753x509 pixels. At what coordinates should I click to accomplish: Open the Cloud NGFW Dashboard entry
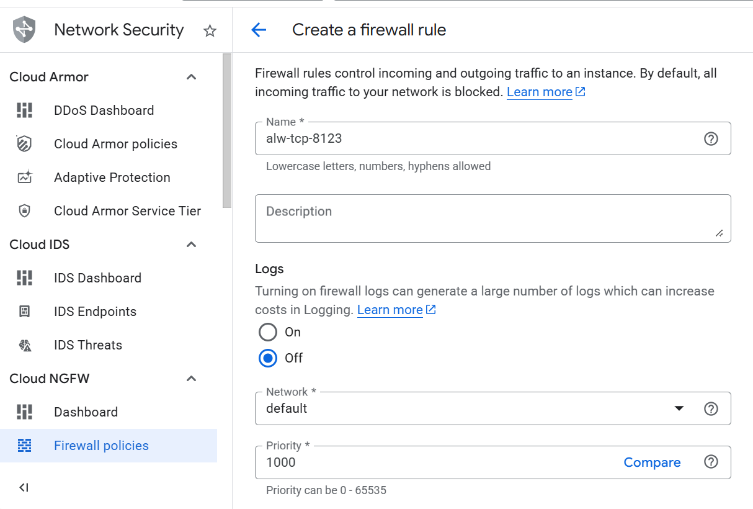pyautogui.click(x=86, y=412)
